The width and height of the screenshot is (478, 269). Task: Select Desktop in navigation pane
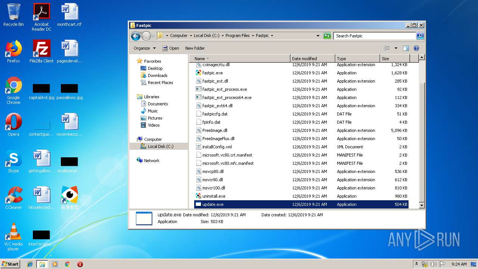point(155,68)
